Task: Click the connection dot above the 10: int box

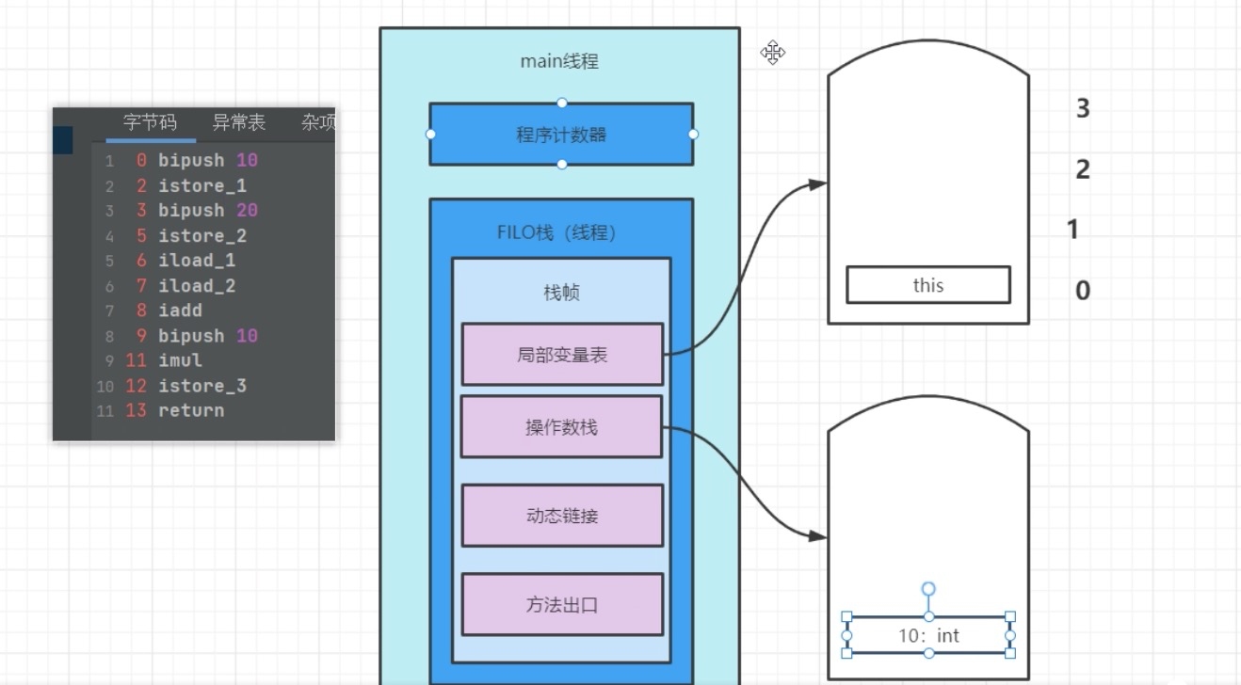Action: (927, 588)
